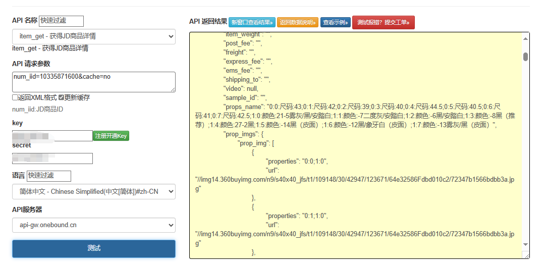Click the "props_name" key in results

click(243, 107)
